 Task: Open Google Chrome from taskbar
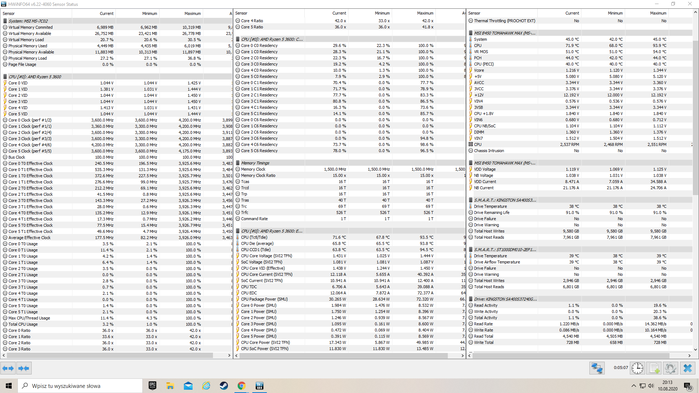coord(241,386)
